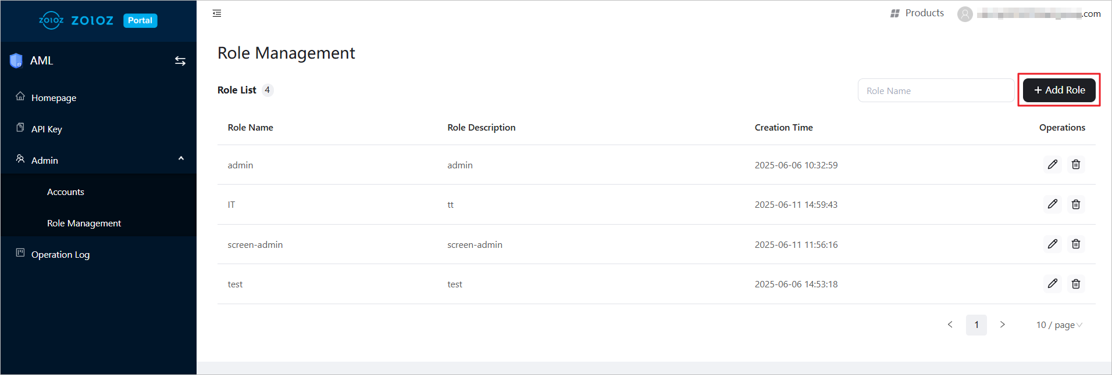Viewport: 1112px width, 375px height.
Task: Edit the admin role
Action: [x=1052, y=165]
